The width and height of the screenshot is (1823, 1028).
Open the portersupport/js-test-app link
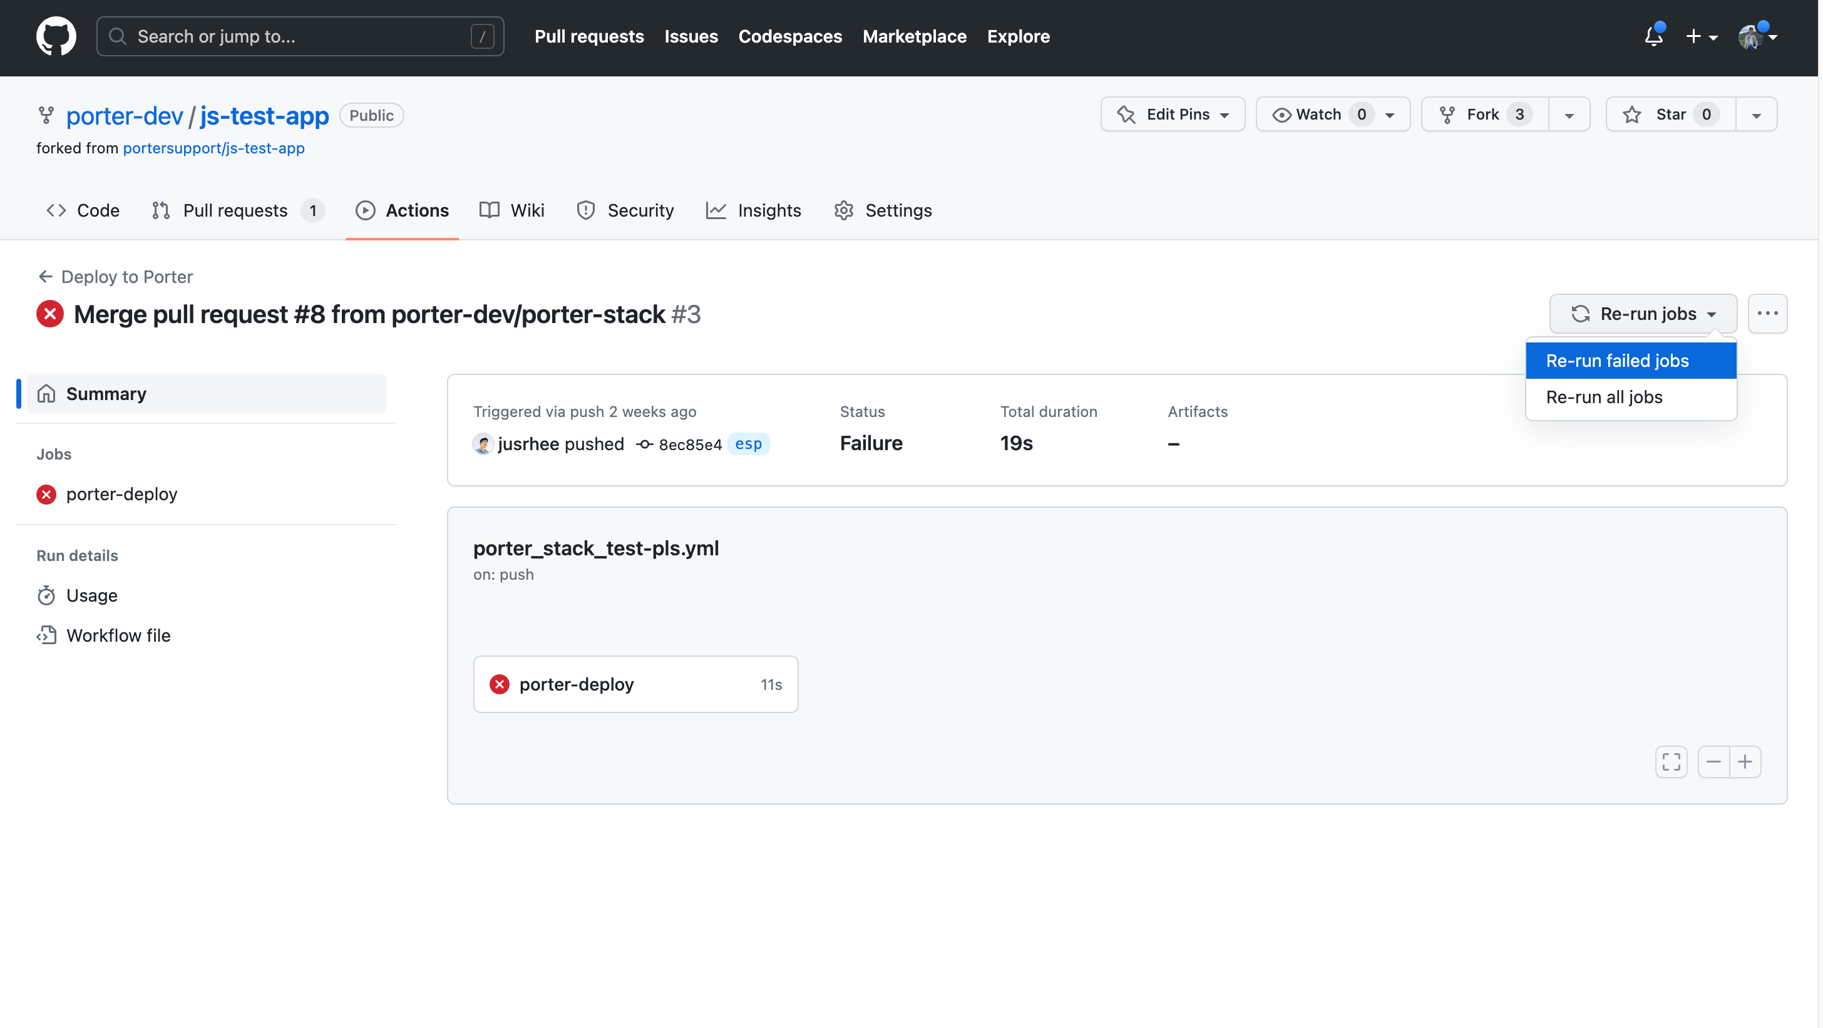213,148
